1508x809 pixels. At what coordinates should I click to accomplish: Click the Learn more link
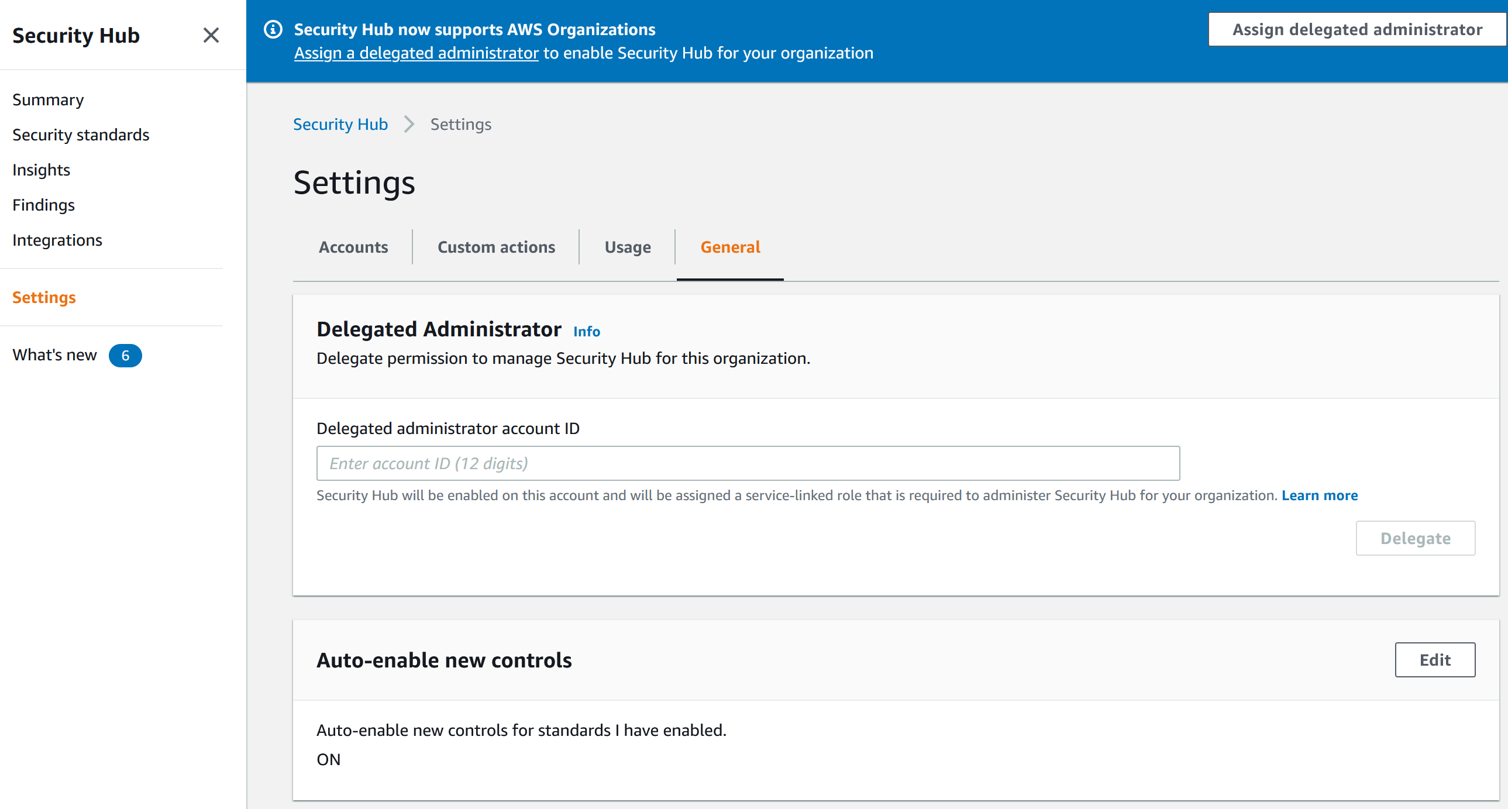(x=1320, y=495)
